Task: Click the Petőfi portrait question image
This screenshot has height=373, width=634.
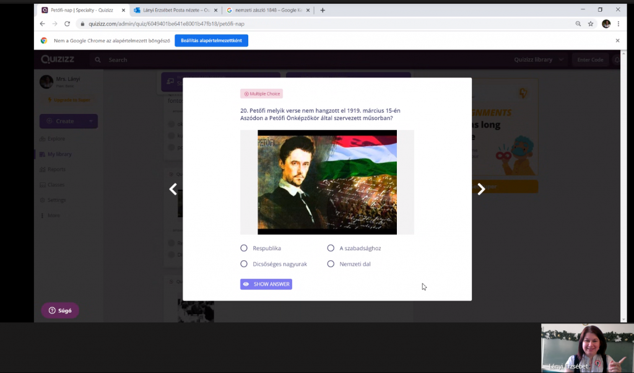Action: (327, 182)
